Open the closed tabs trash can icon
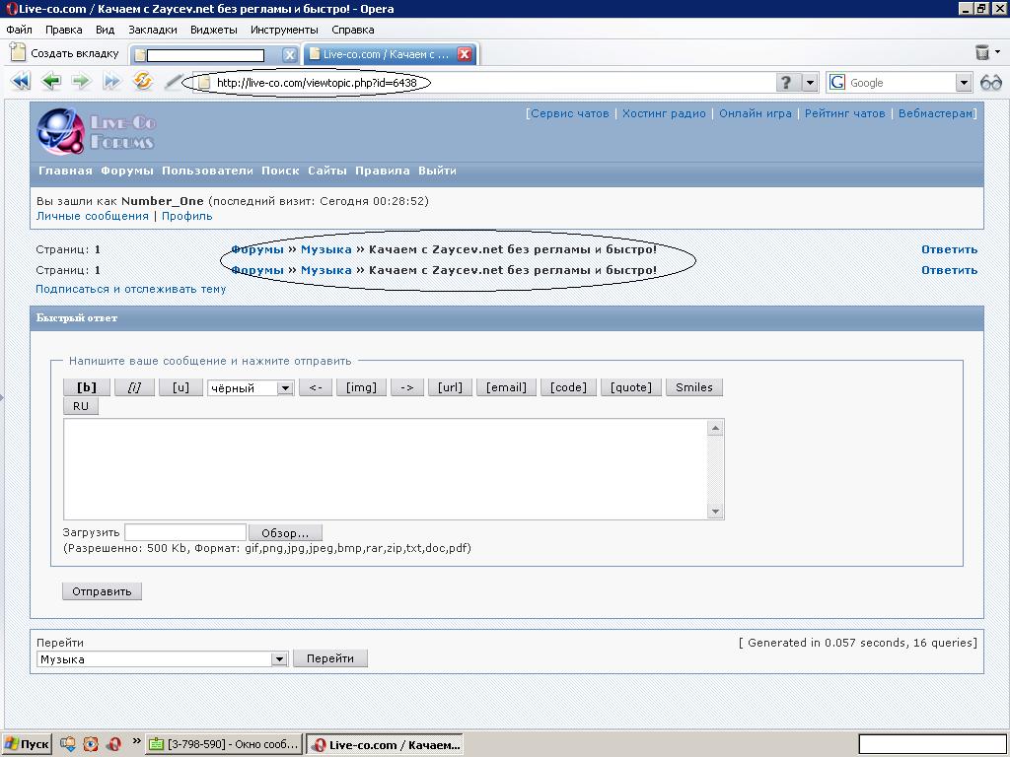Viewport: 1010px width, 757px height. click(982, 53)
